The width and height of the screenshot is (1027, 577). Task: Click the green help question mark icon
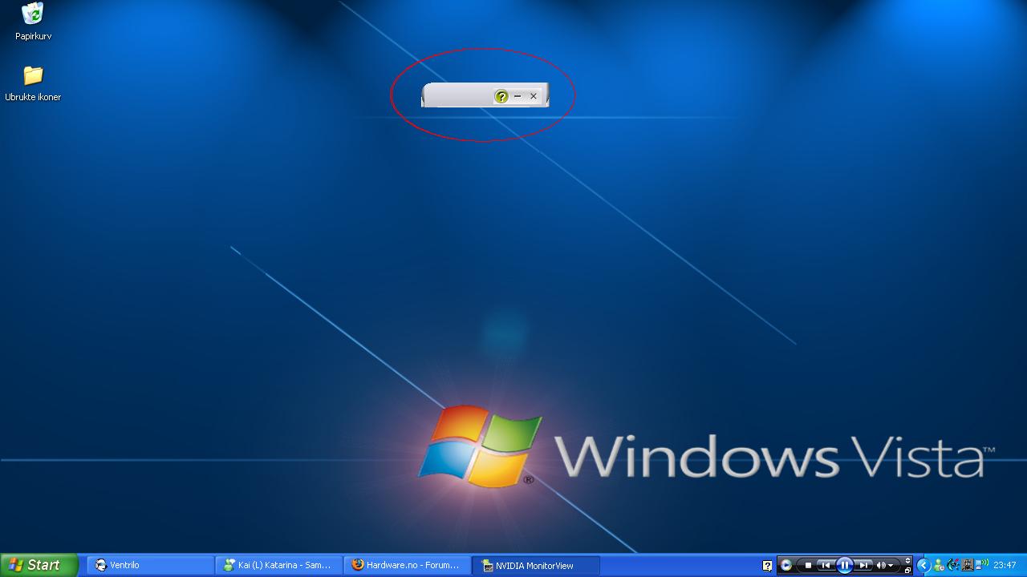coord(501,96)
